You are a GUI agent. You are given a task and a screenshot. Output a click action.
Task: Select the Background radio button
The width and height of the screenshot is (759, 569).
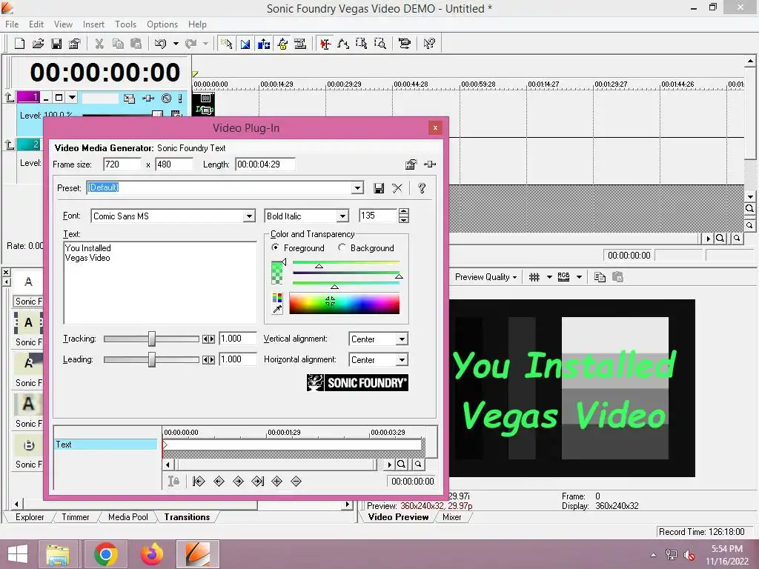coord(342,247)
